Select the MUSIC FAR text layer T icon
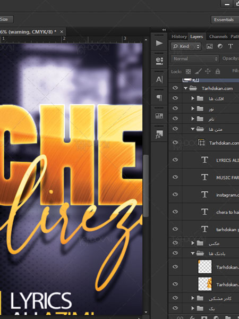Screen dimensions: 239x319 coord(204,177)
